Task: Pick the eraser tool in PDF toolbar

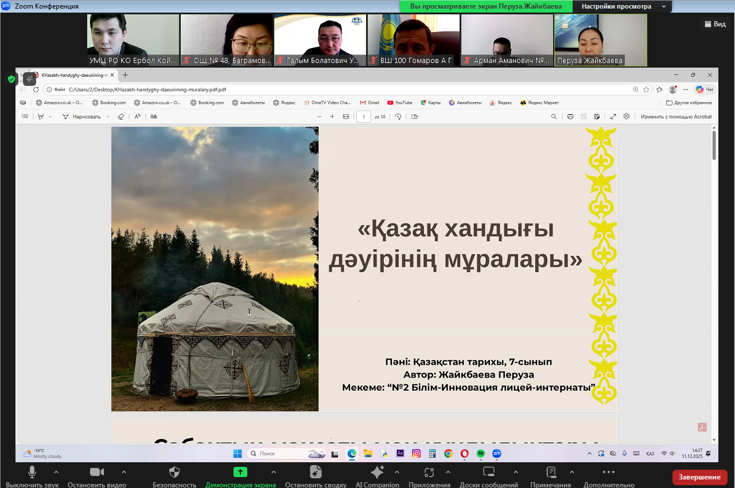Action: pos(120,116)
